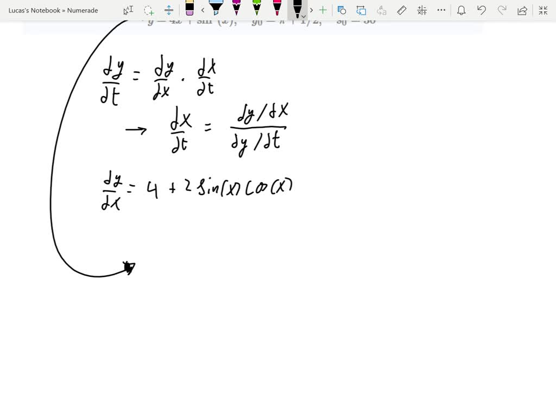Collapse the pen tray to the left

coord(203,9)
